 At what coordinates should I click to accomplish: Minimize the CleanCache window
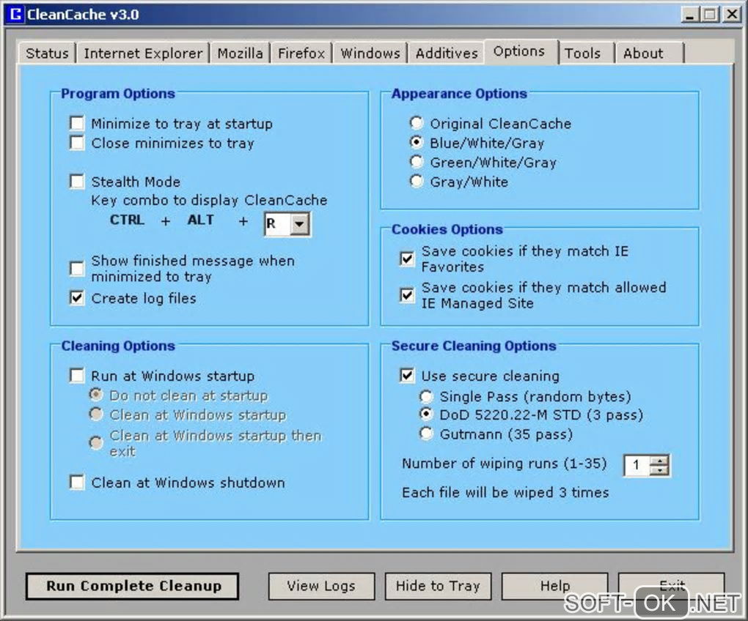pos(689,15)
